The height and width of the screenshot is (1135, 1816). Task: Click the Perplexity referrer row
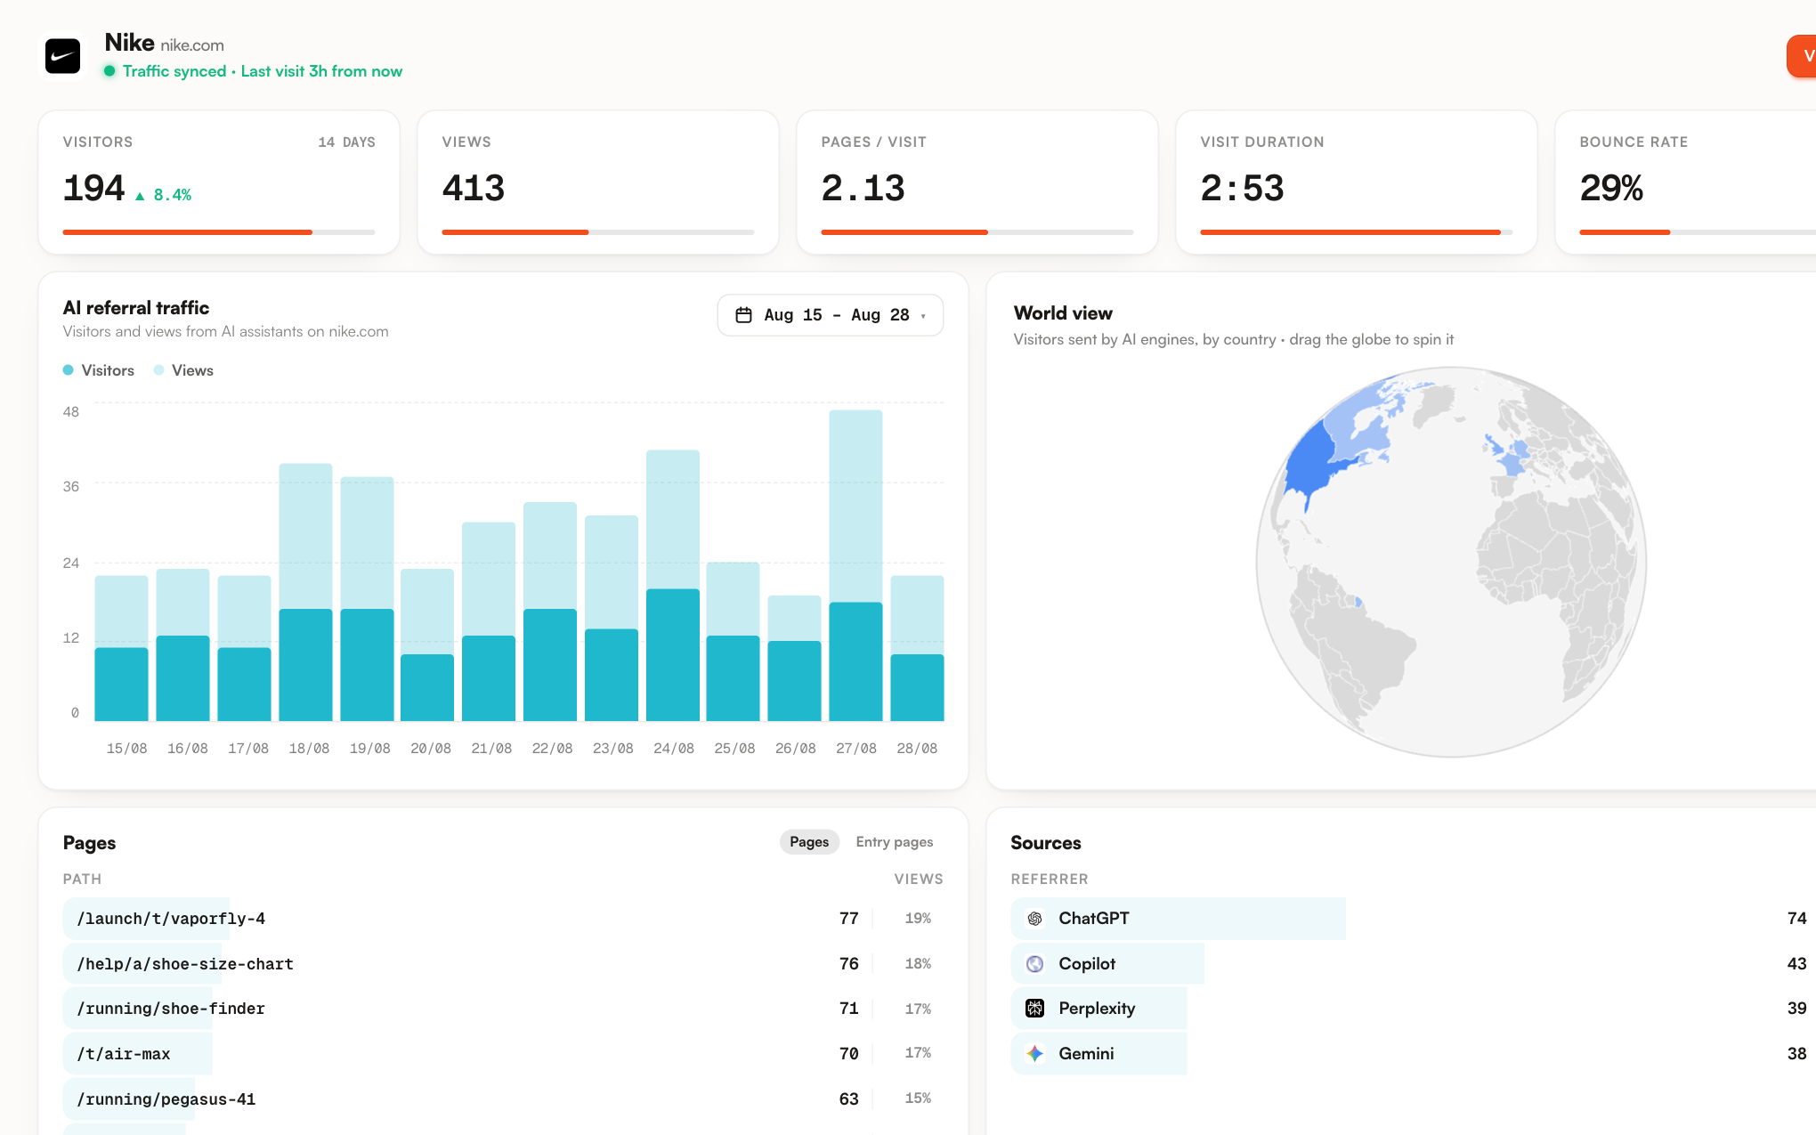click(x=1414, y=1009)
